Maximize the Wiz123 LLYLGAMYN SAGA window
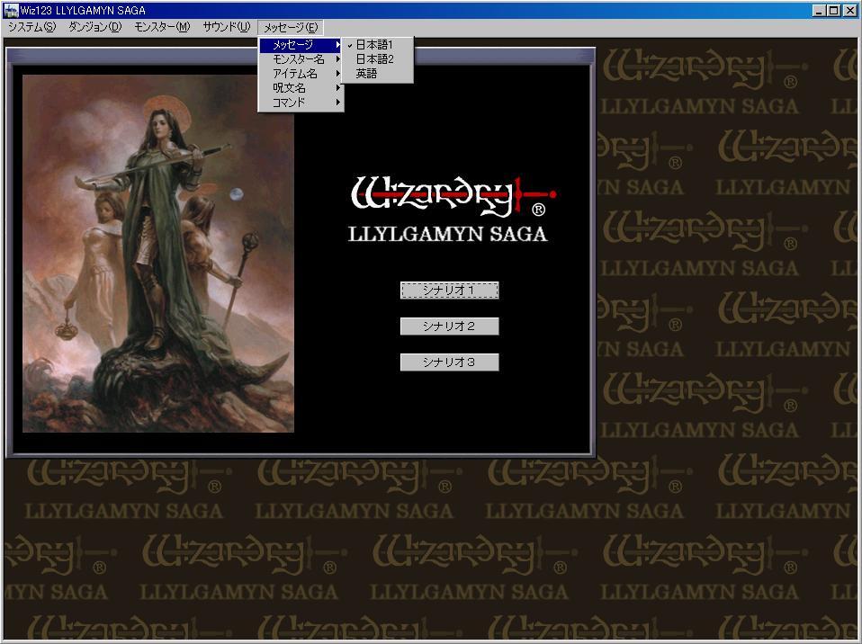The width and height of the screenshot is (862, 644). 834,10
